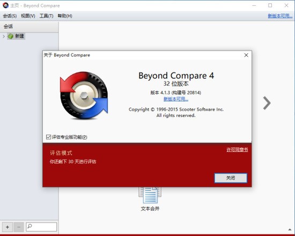Click the 文本合并 text merge icon
The height and width of the screenshot is (236, 295).
[150, 195]
